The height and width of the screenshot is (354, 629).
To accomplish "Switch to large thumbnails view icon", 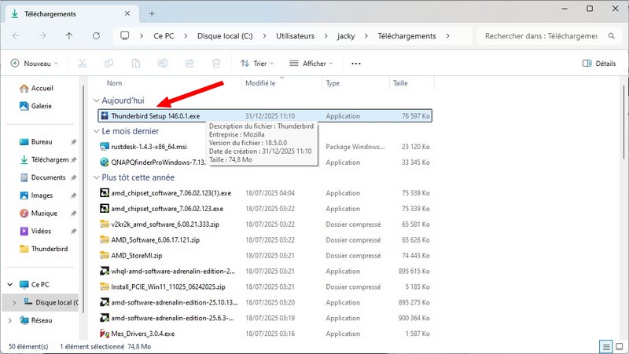I will pos(620,346).
